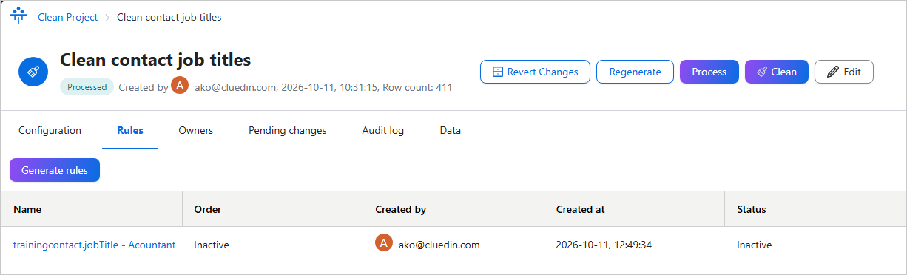Click the Inactive value in Status column
This screenshot has height=275, width=907.
coord(755,245)
